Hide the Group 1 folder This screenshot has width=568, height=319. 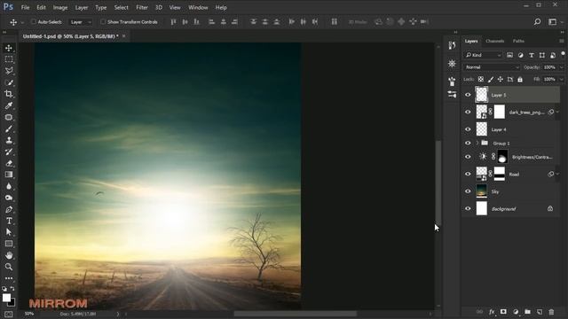pyautogui.click(x=468, y=144)
